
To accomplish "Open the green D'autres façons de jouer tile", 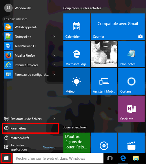I will point(76,143).
